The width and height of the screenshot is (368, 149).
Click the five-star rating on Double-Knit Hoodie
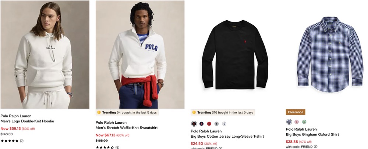[x=10, y=141]
